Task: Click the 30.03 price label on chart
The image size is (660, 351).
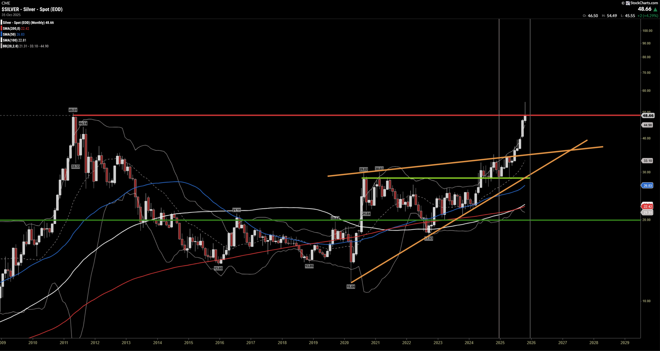Action: coord(379,169)
